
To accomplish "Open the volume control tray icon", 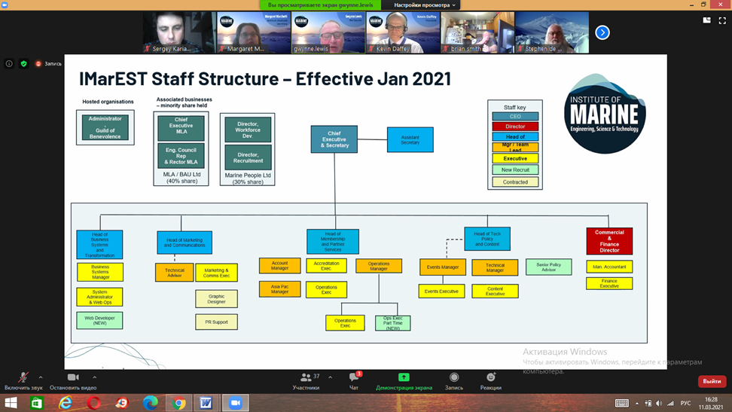I will 659,403.
